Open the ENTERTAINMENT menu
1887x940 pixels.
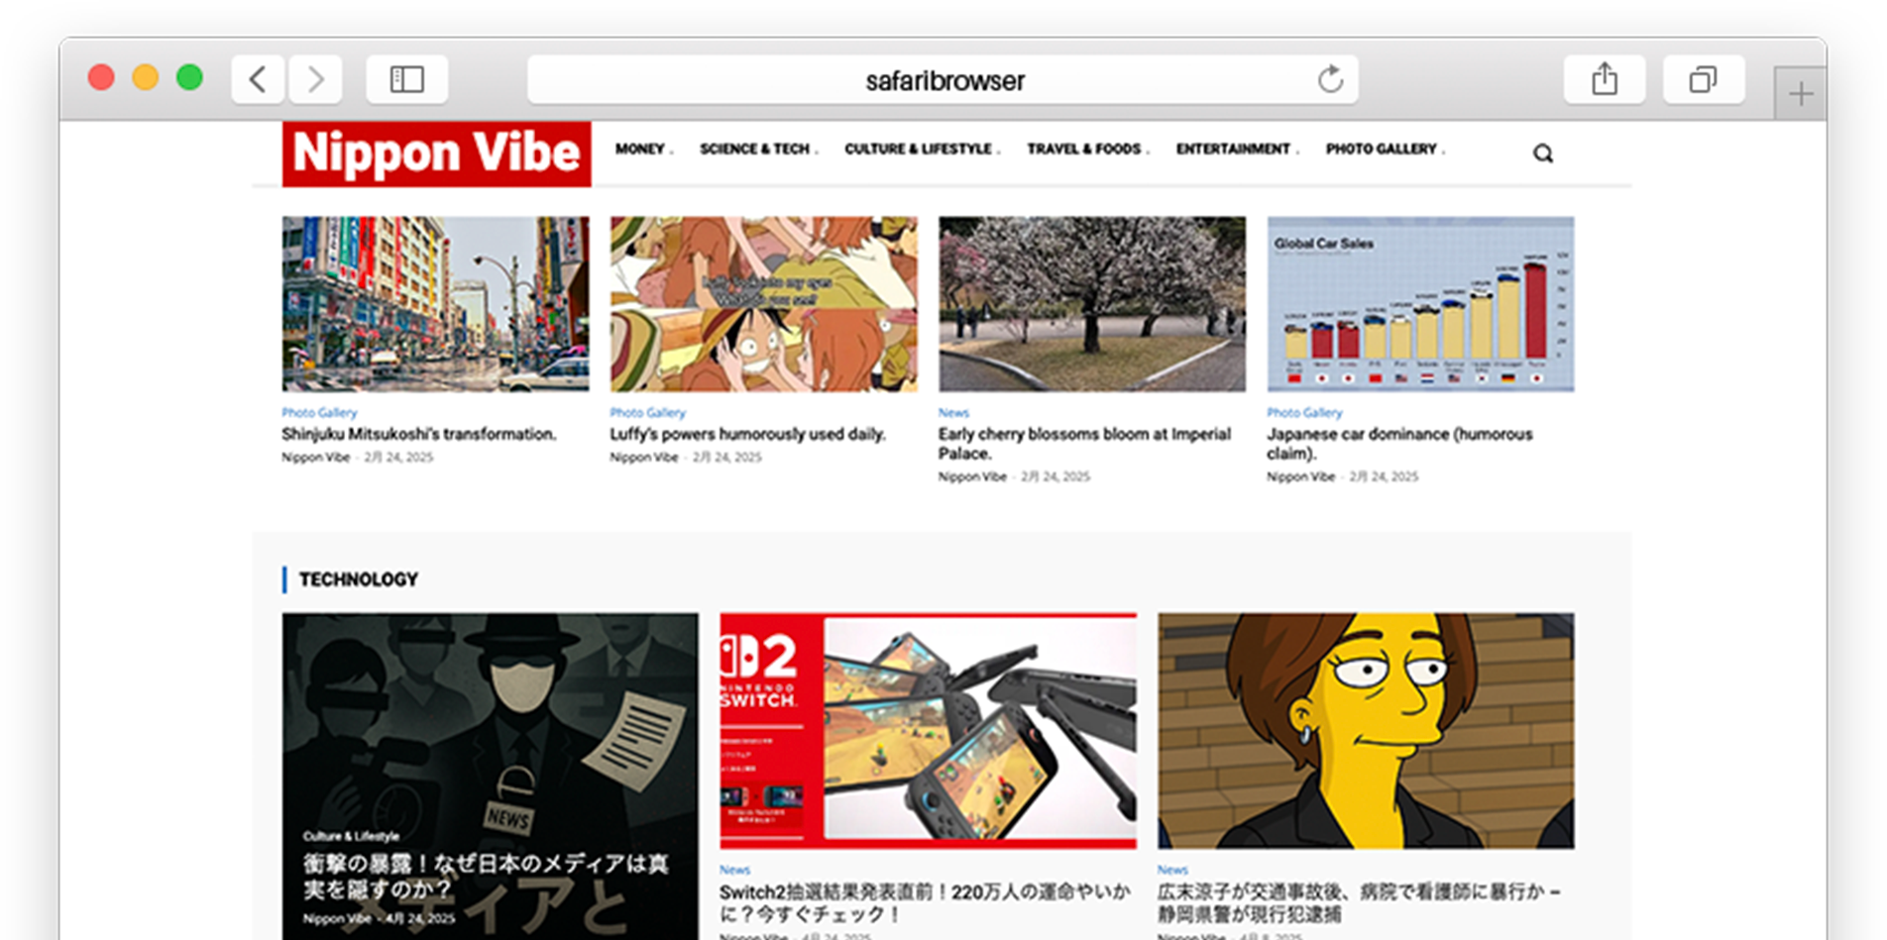tap(1233, 149)
